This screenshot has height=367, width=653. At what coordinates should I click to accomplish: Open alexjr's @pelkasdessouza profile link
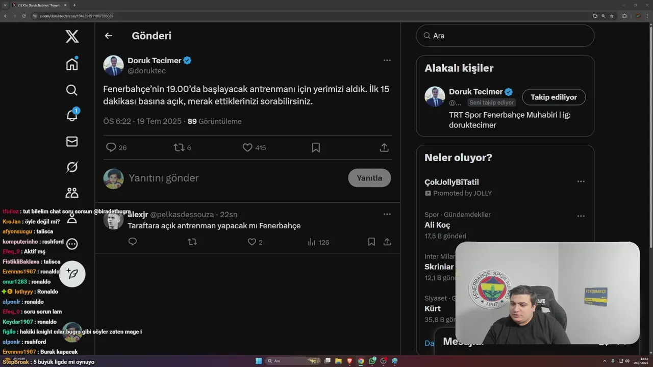pyautogui.click(x=182, y=215)
